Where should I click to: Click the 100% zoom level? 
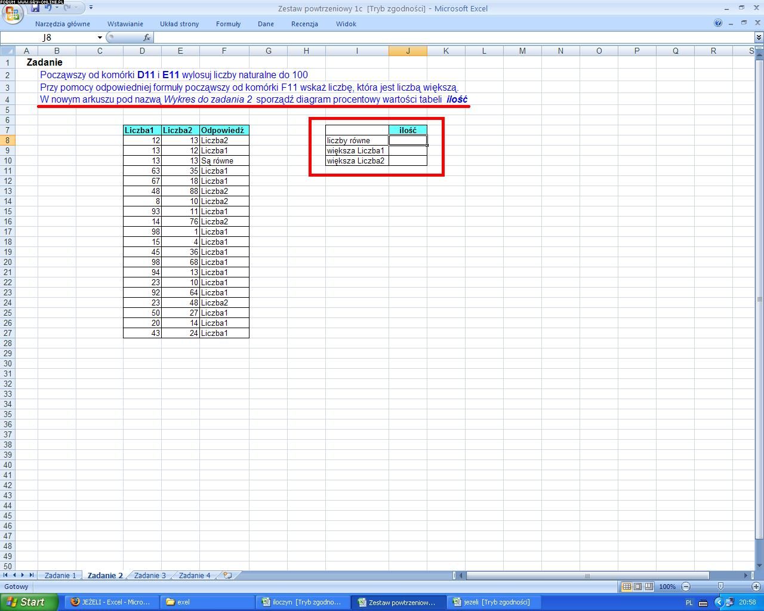click(667, 587)
